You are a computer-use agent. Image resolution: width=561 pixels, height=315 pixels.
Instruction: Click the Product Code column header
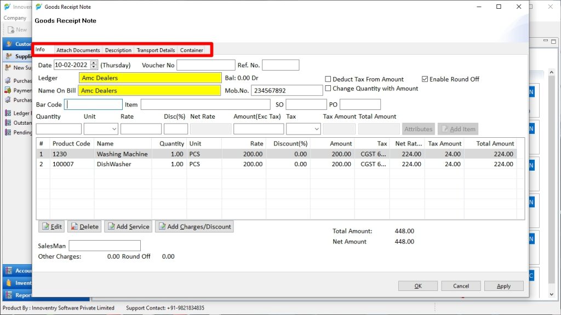pyautogui.click(x=71, y=144)
